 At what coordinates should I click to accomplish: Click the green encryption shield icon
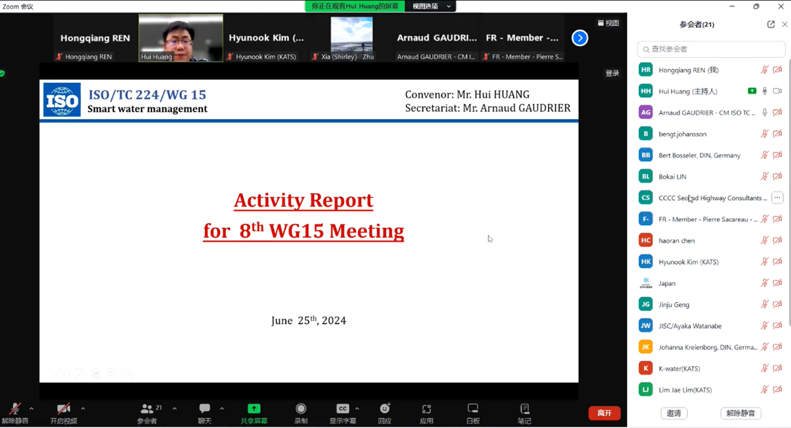(2, 74)
